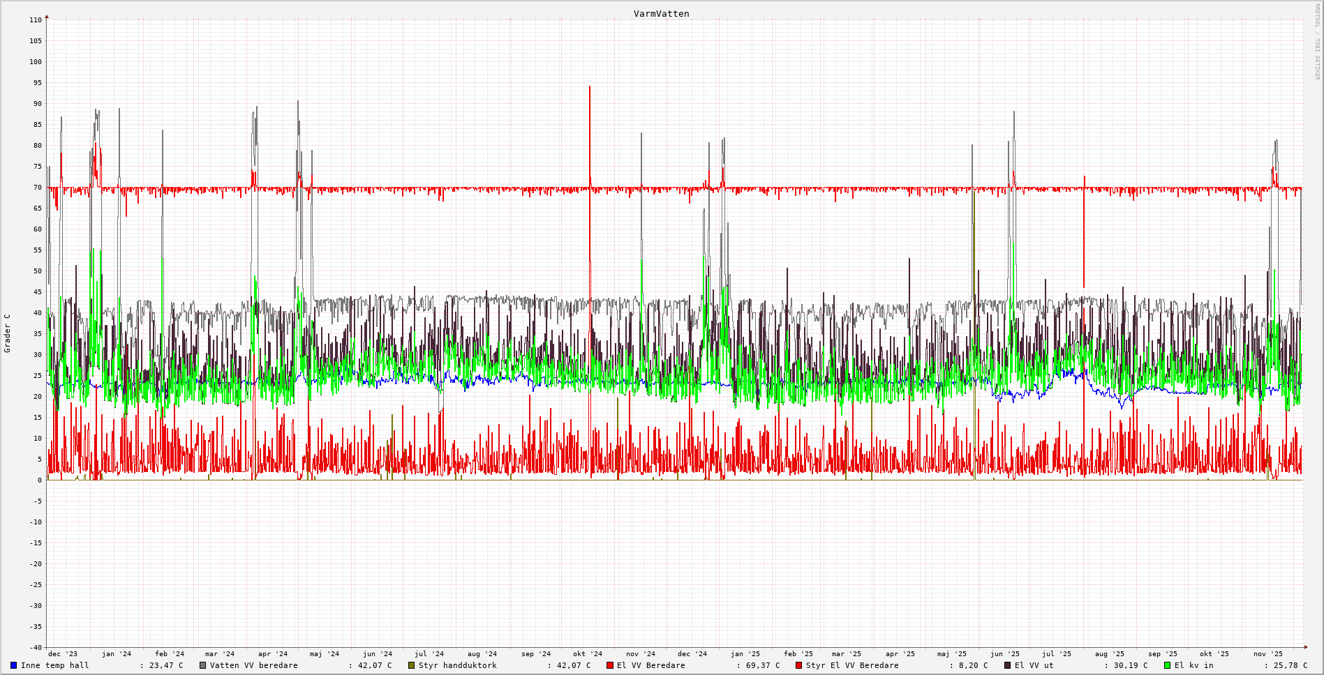The height and width of the screenshot is (675, 1324).
Task: Click the RRDTOOL / TOBI OETIKER watermark
Action: (1317, 42)
